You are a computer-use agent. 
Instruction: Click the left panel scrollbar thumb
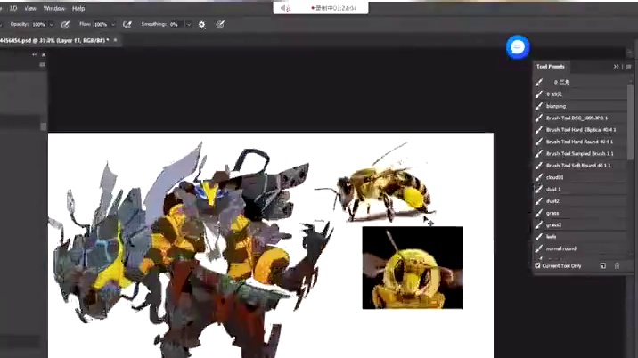[43, 126]
